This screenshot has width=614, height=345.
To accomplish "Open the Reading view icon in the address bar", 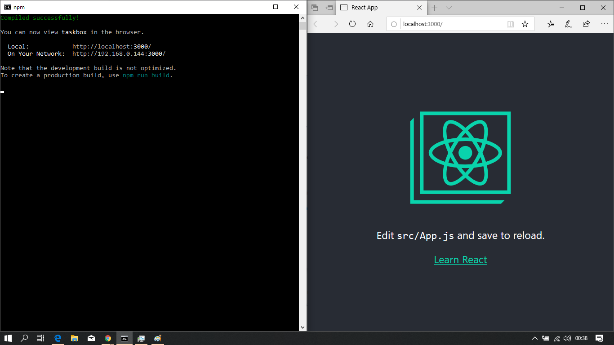I will click(x=510, y=24).
